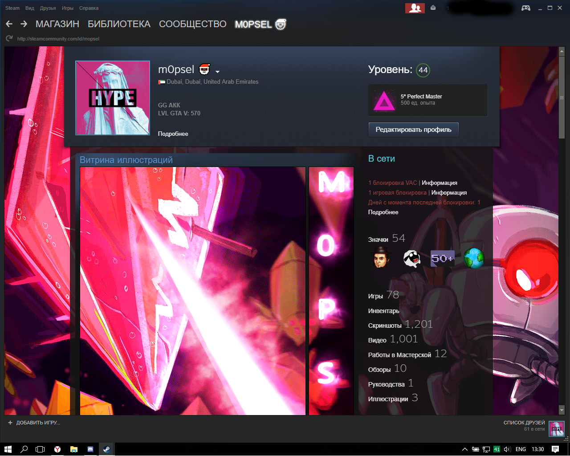Image resolution: width=570 pixels, height=456 pixels.
Task: Open the Игры menu
Action: pyautogui.click(x=68, y=8)
